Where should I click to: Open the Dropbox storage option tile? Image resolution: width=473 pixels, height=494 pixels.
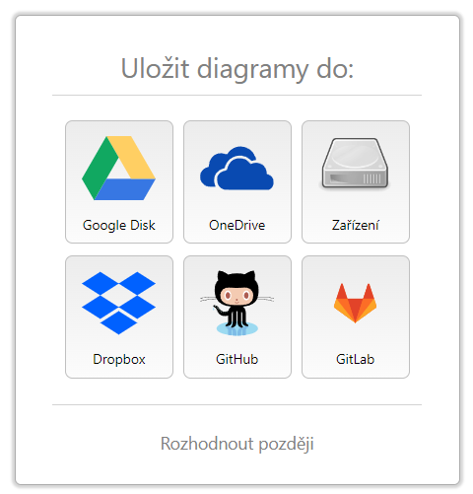[x=119, y=317]
